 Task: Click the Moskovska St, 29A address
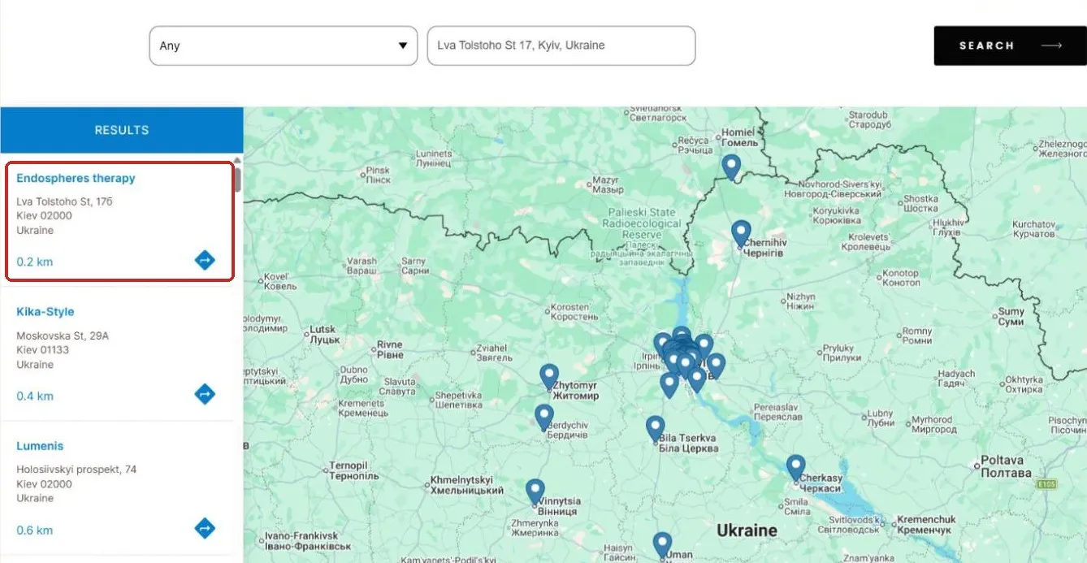tap(63, 336)
